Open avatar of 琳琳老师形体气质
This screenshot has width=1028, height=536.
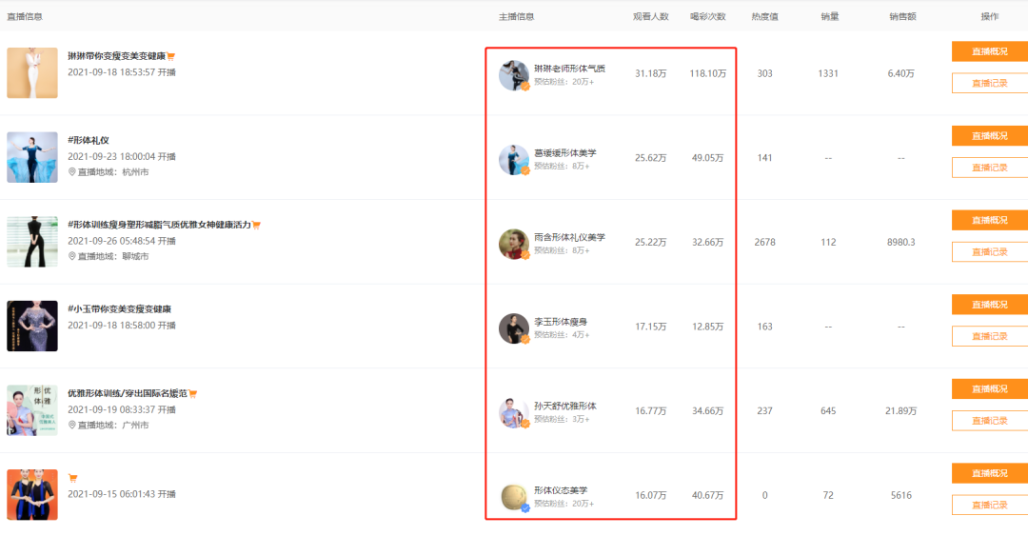pyautogui.click(x=514, y=75)
